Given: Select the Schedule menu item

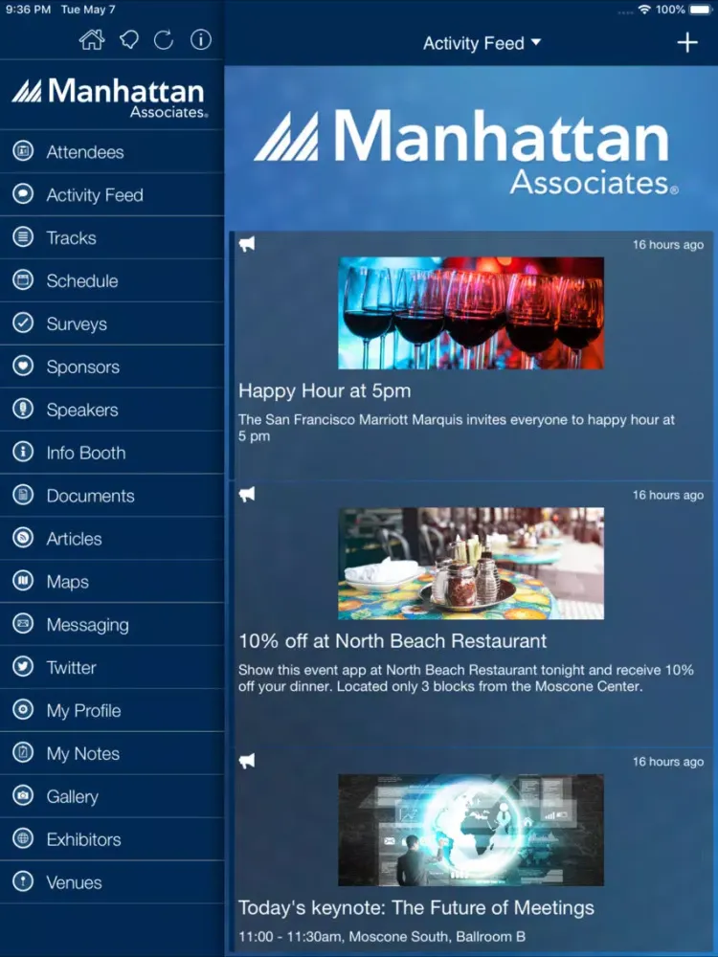Looking at the screenshot, I should click(x=112, y=280).
